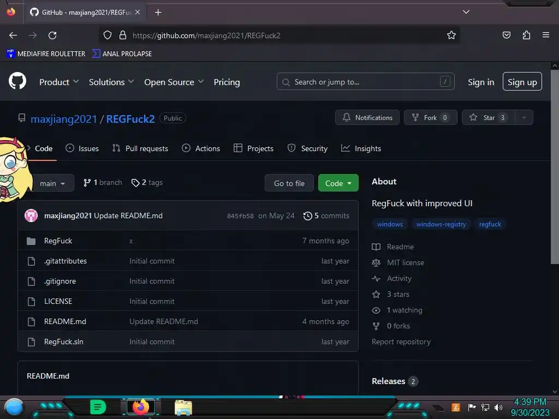Open the 3 stars sidebar link
Image resolution: width=559 pixels, height=419 pixels.
tap(391, 294)
